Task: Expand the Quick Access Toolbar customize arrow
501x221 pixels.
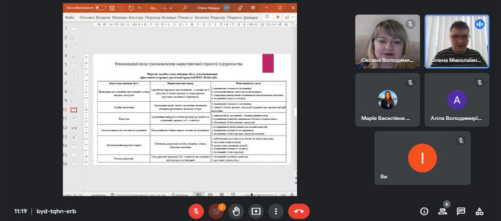Action: tap(139, 8)
